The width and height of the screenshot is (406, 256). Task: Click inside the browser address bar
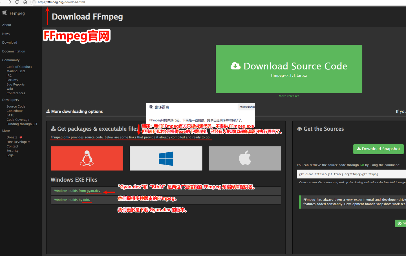pos(85,2)
